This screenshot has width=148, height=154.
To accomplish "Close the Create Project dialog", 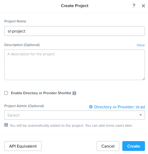I will tap(143, 6).
